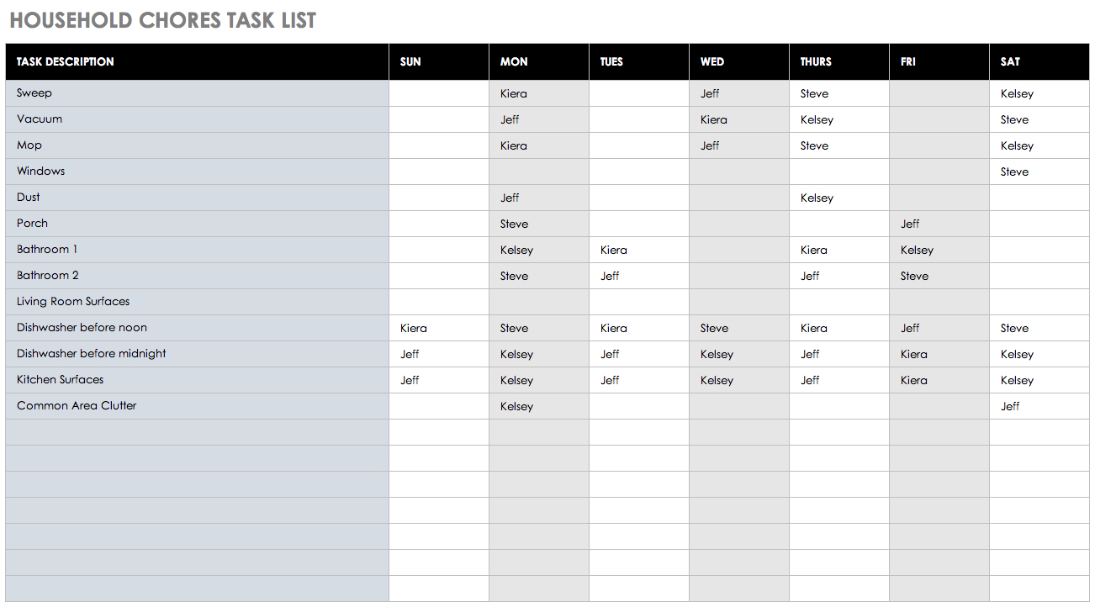This screenshot has height=607, width=1095.
Task: Click Kelsey's Monday cell for Common Area Clutter
Action: [x=516, y=406]
